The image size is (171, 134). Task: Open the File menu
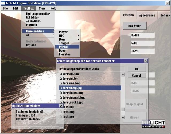pos(5,8)
